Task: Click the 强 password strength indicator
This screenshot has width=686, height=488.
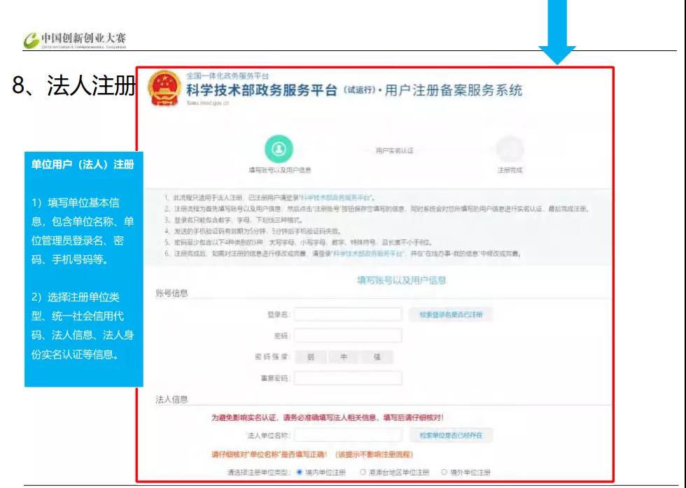Action: click(x=377, y=357)
